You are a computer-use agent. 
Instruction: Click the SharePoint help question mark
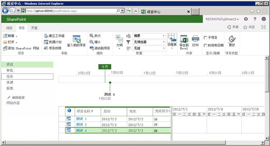255,19
